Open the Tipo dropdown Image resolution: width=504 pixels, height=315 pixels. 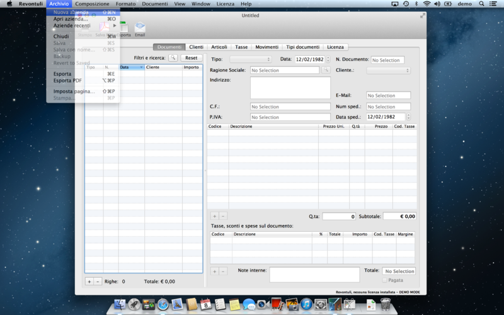tap(250, 59)
